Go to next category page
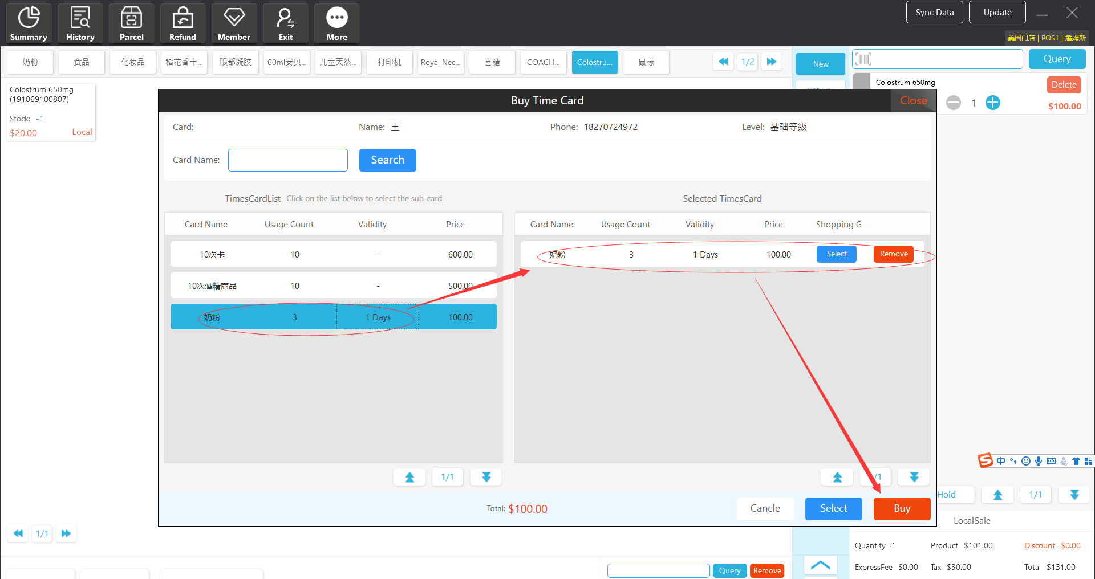 (772, 62)
